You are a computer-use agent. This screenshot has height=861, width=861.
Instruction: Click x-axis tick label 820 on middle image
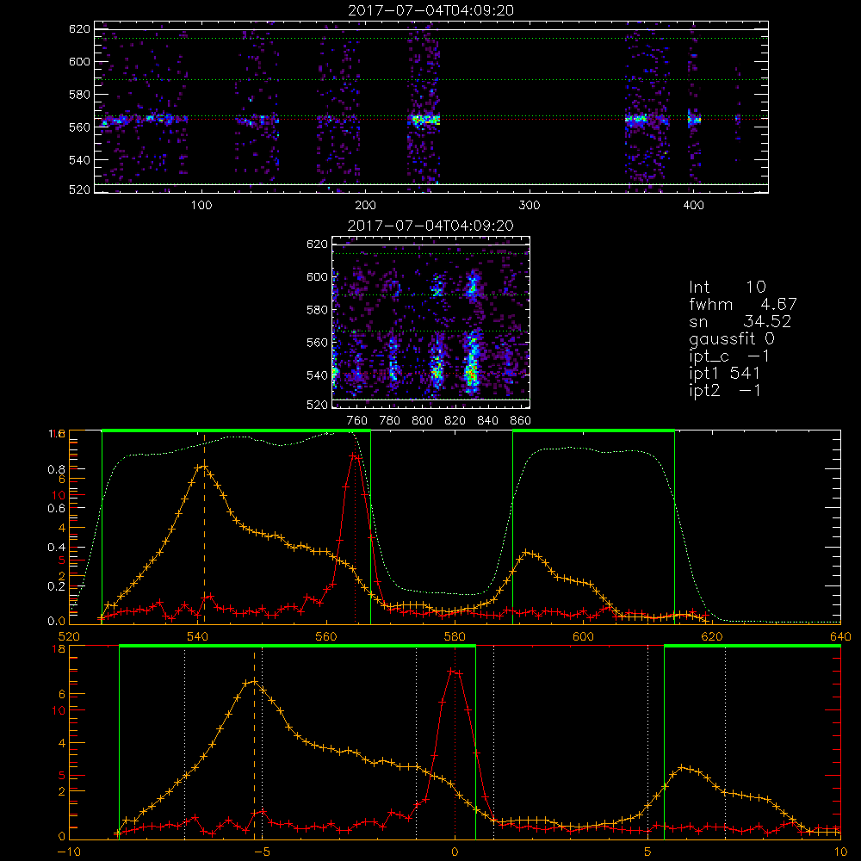(x=455, y=421)
